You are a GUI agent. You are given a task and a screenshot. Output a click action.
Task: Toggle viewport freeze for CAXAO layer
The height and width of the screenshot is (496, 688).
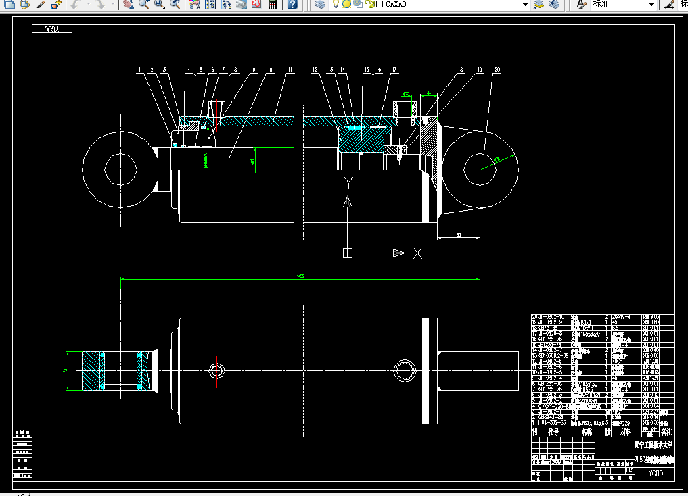tap(358, 4)
